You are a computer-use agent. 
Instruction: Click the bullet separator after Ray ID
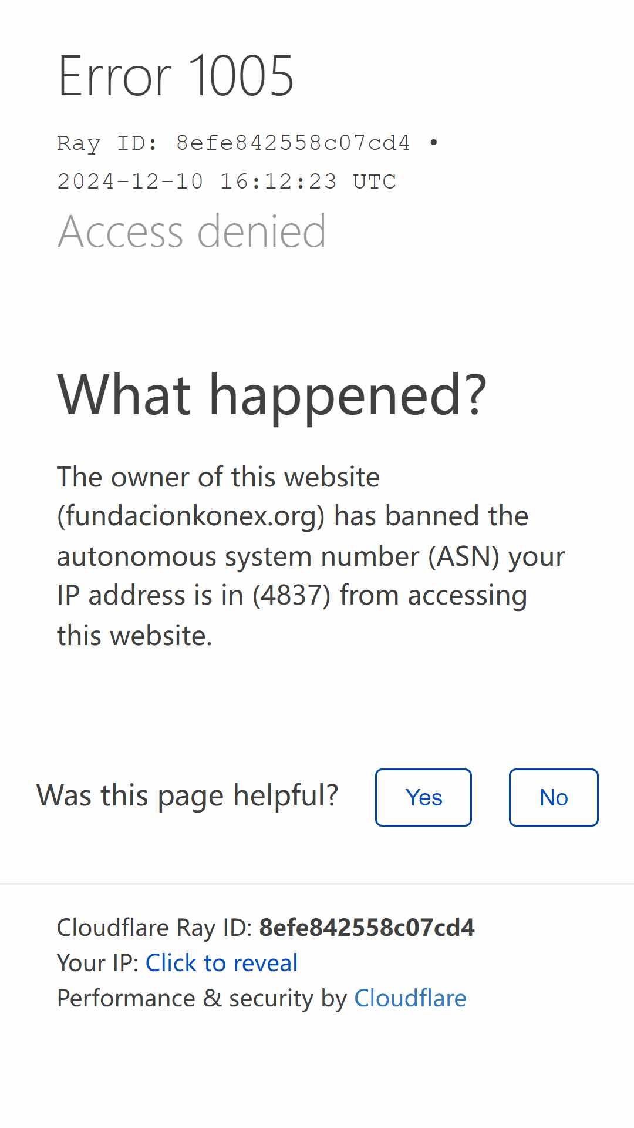[434, 143]
